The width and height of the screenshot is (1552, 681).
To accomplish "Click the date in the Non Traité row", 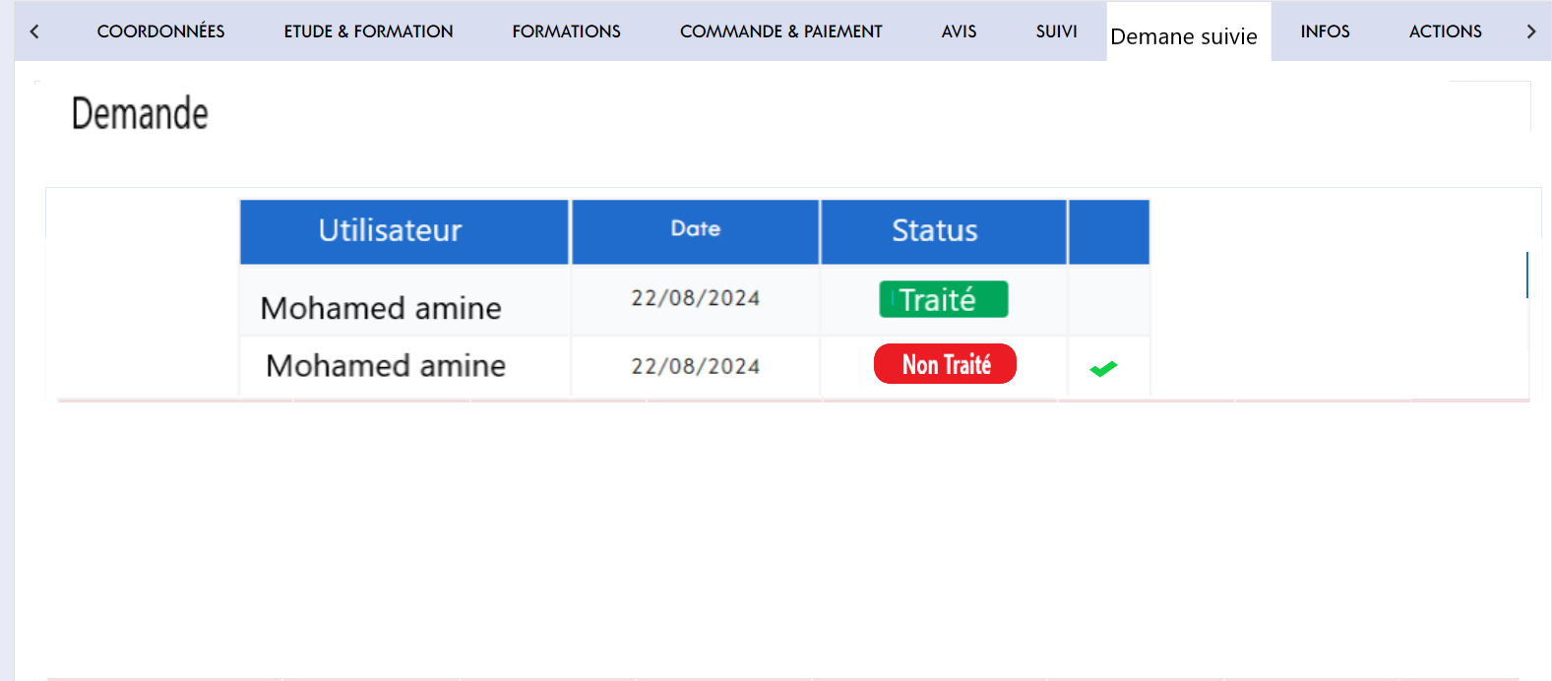I will click(x=695, y=366).
